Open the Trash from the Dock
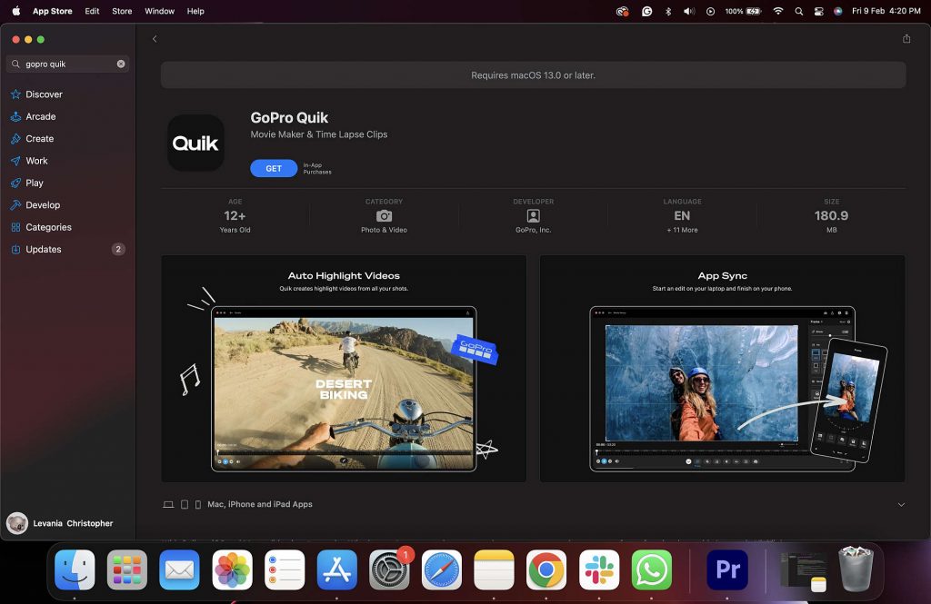Screen dimensions: 931x604 [856, 569]
